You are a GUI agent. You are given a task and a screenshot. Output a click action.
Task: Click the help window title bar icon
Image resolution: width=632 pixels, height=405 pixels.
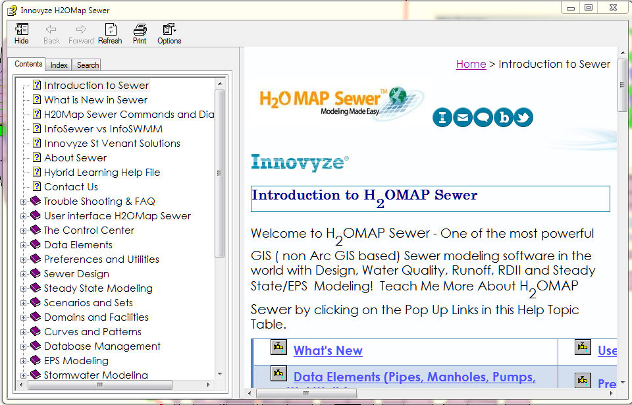[x=12, y=10]
